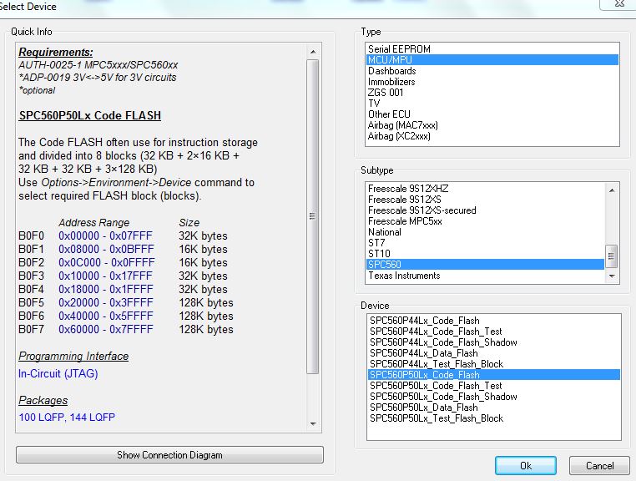Click B0F6 address range 0x40000 - 0x5FFFF
This screenshot has width=636, height=481.
tap(106, 316)
